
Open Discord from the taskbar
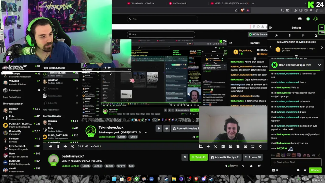[203, 179]
